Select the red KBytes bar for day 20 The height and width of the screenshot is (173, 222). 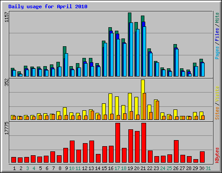(137, 147)
